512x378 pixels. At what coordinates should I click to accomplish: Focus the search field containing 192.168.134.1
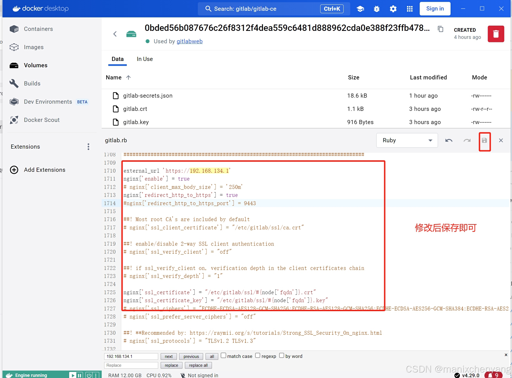click(131, 356)
